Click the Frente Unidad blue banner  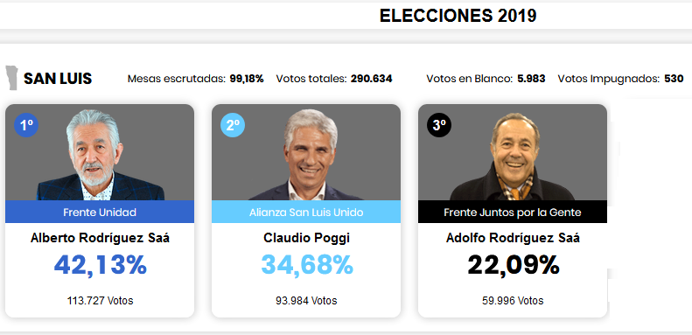[x=100, y=212]
